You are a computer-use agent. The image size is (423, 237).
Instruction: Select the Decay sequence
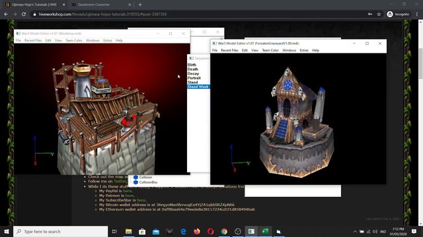coord(193,73)
